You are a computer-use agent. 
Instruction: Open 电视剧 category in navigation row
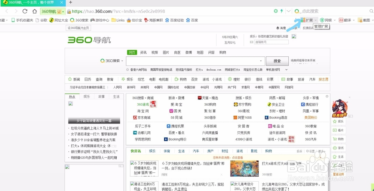(x=164, y=79)
